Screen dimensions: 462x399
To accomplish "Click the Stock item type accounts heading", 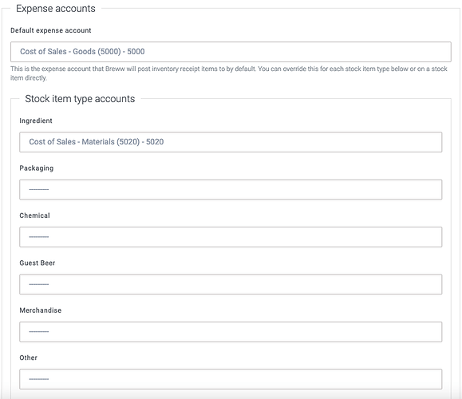I will [x=80, y=99].
